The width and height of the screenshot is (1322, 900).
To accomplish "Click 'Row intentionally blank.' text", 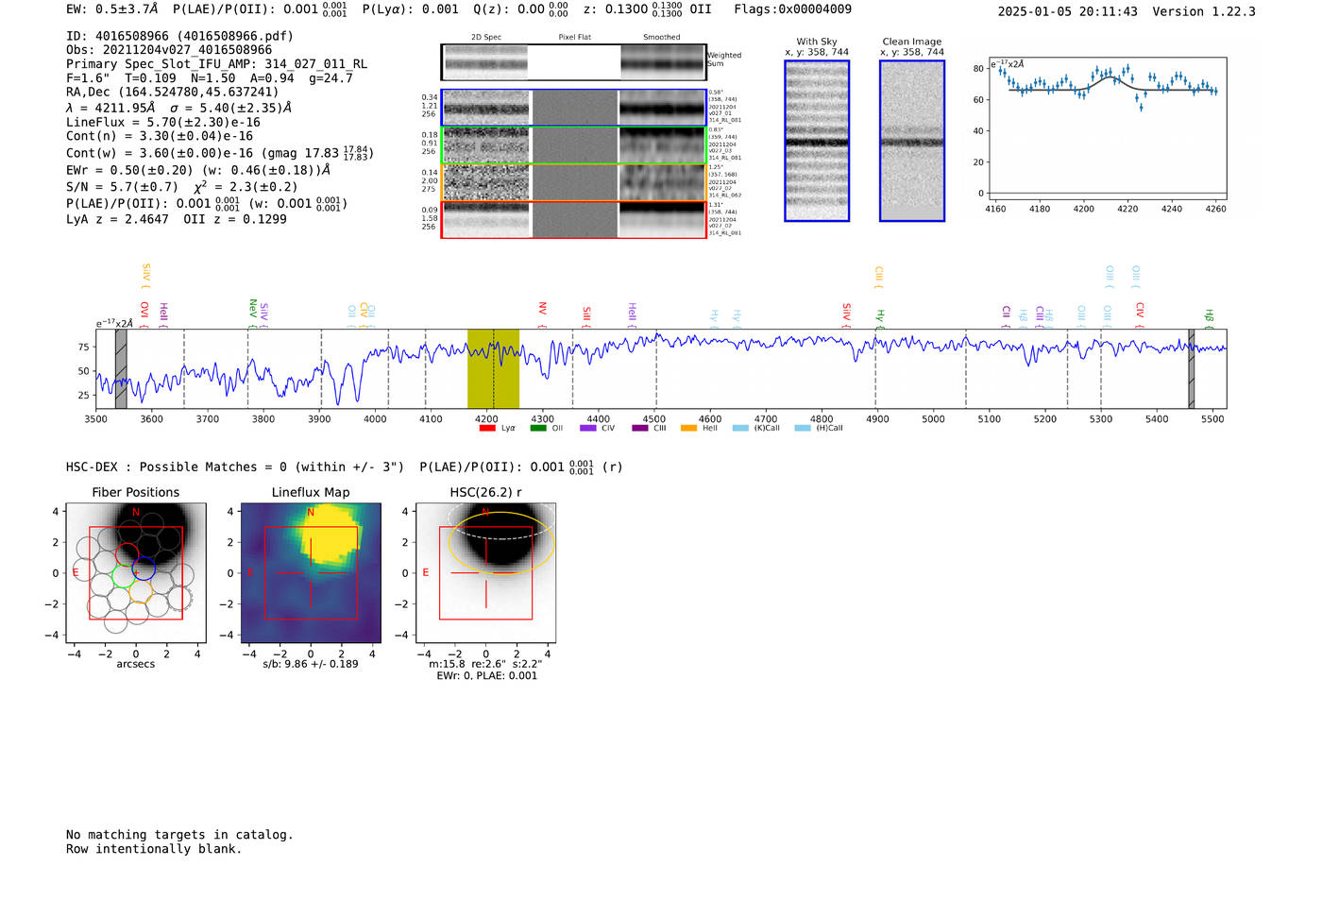I will pos(154,849).
